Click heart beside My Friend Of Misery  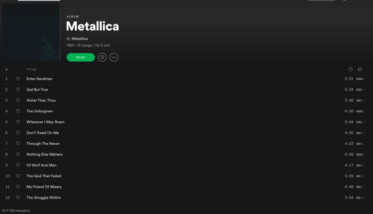point(18,187)
